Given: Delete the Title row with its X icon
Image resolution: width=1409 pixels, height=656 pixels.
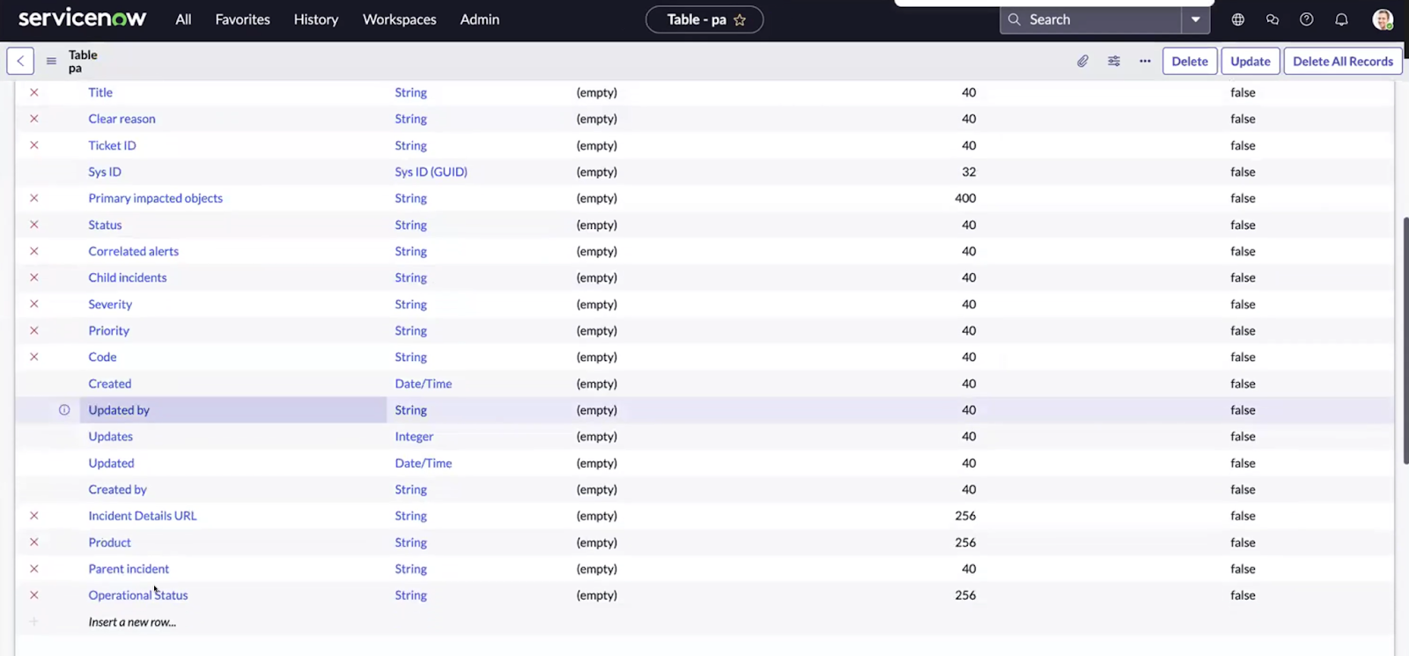Looking at the screenshot, I should (34, 92).
